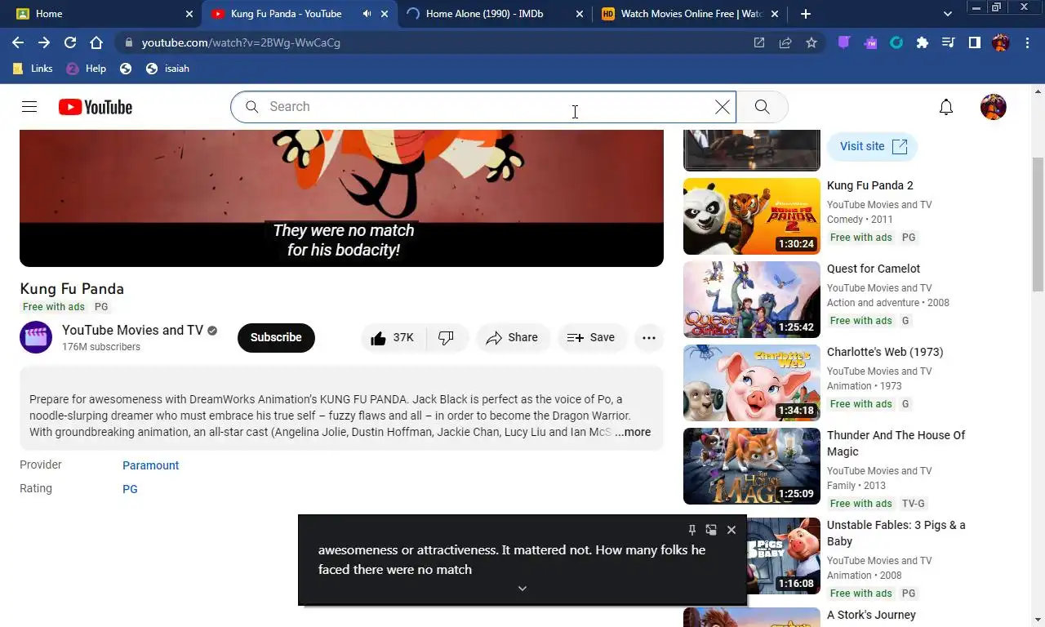Open Chrome three-dot menu

pos(1025,42)
